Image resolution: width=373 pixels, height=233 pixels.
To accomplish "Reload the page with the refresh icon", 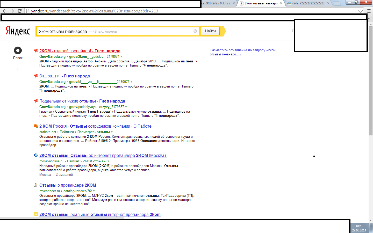I will coord(19,11).
